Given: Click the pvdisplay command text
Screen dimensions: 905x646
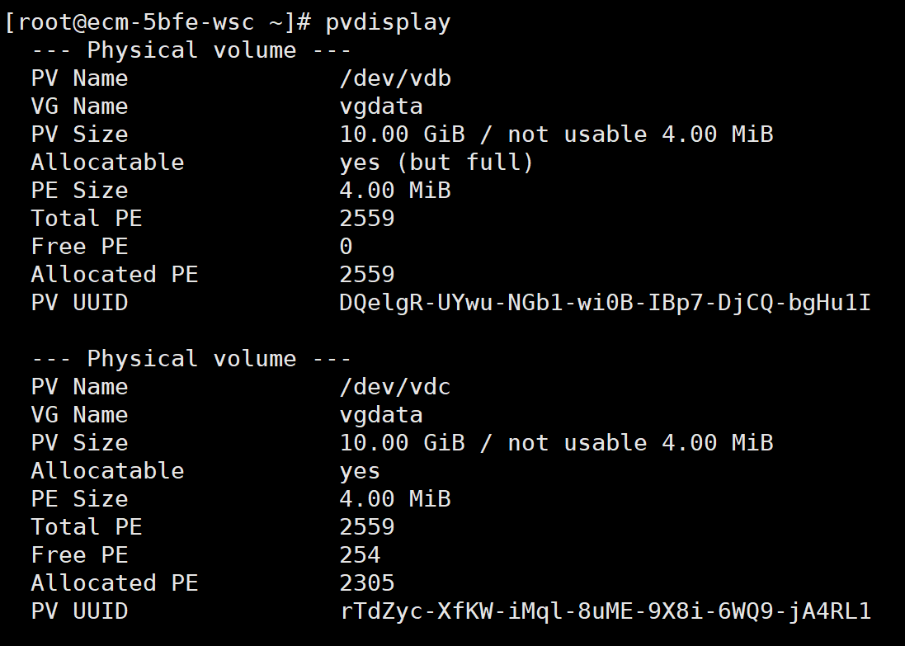Looking at the screenshot, I should [x=388, y=22].
